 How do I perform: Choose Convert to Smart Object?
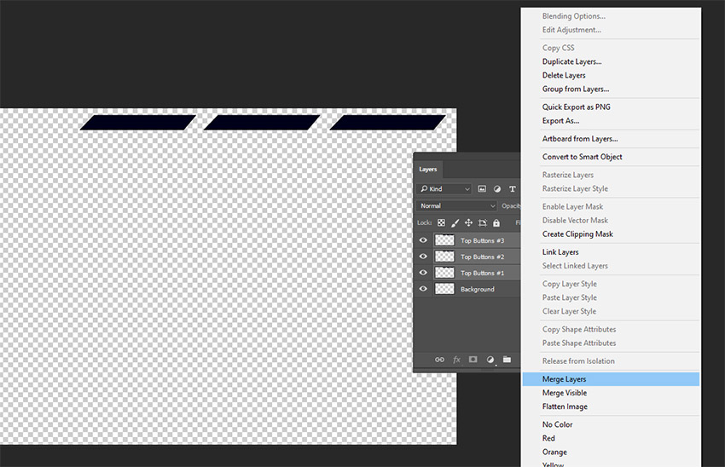(x=582, y=157)
